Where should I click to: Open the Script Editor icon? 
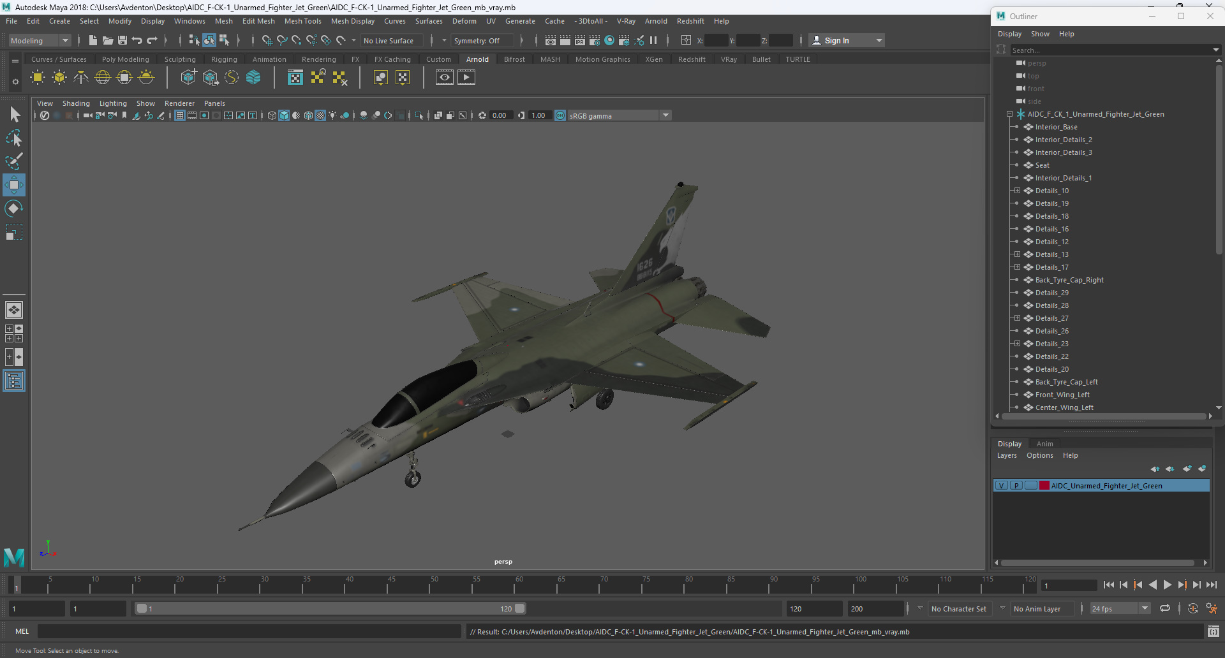[x=1213, y=631]
